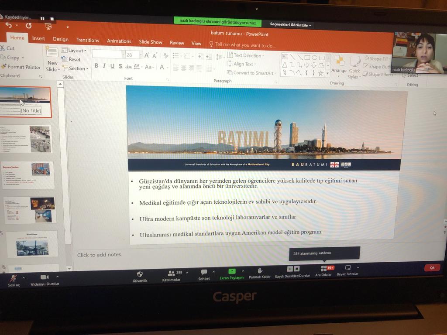The height and width of the screenshot is (335, 447).
Task: Click Quick Styles button
Action: [x=354, y=68]
